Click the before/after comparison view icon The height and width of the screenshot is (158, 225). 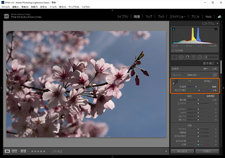(14, 151)
